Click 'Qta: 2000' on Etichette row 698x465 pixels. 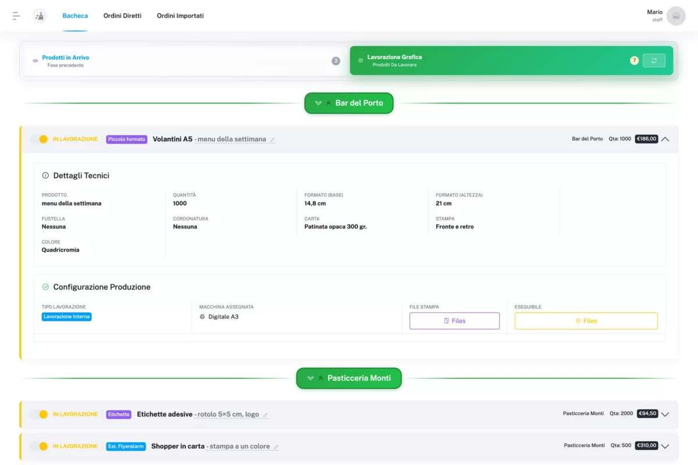click(621, 414)
